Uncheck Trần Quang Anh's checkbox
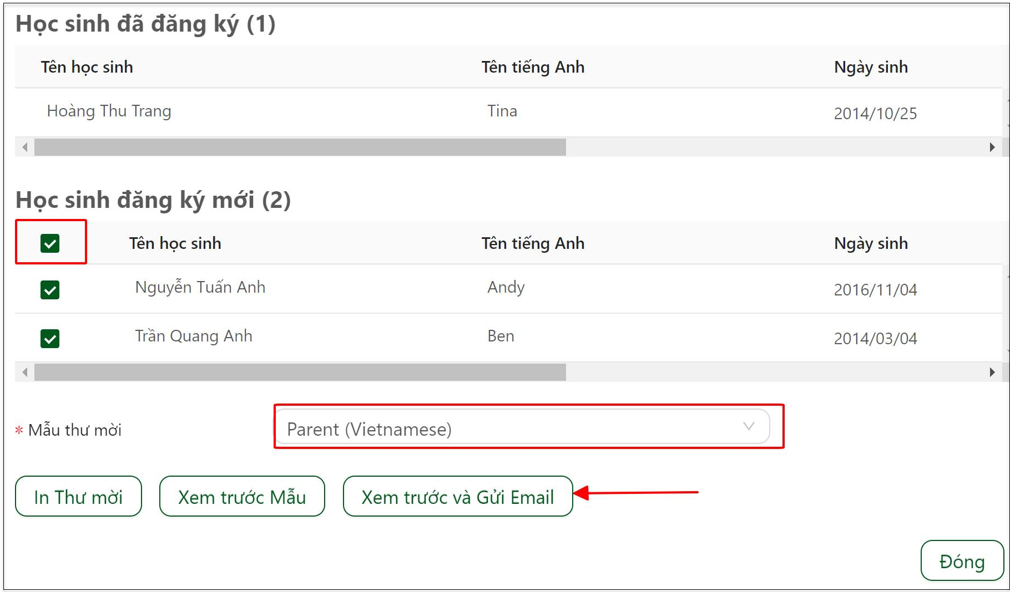Image resolution: width=1010 pixels, height=592 pixels. (50, 339)
